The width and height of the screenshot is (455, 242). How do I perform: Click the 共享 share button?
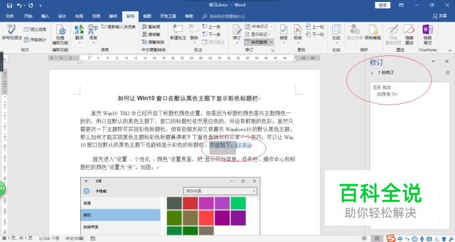pyautogui.click(x=440, y=16)
